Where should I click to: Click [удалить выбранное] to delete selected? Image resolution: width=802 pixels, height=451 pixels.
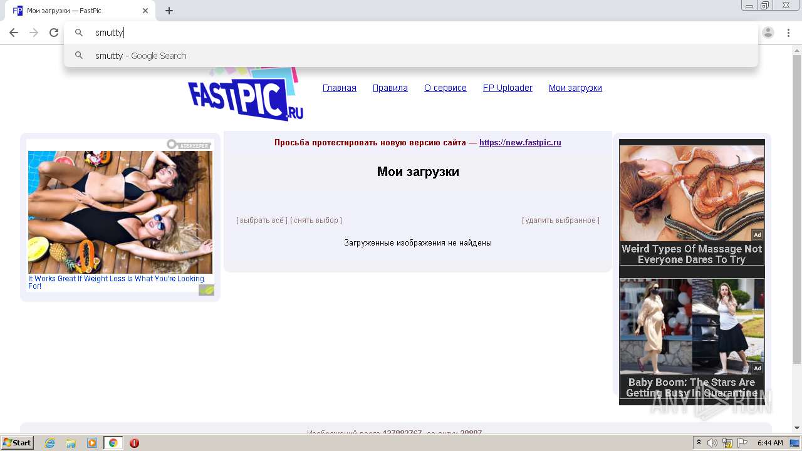tap(561, 220)
